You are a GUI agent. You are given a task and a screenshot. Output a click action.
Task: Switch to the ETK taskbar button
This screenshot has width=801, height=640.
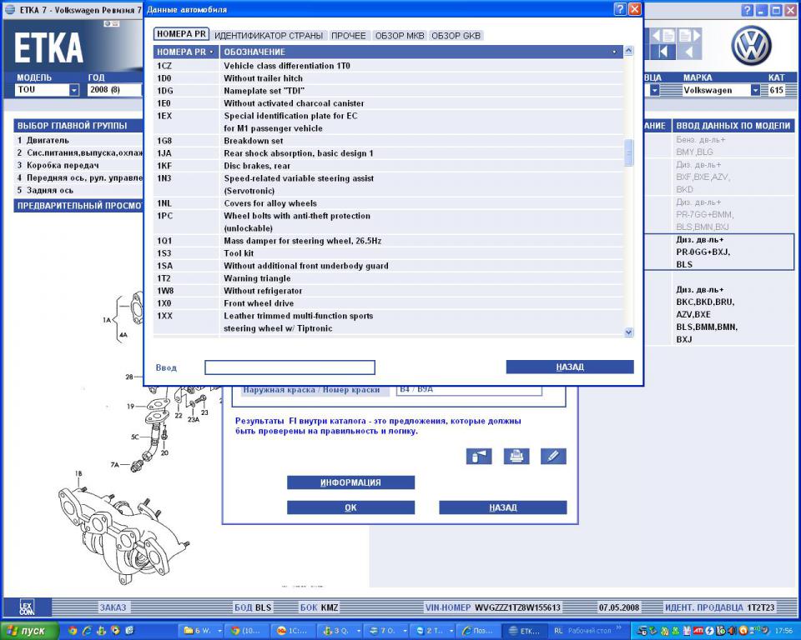click(525, 631)
